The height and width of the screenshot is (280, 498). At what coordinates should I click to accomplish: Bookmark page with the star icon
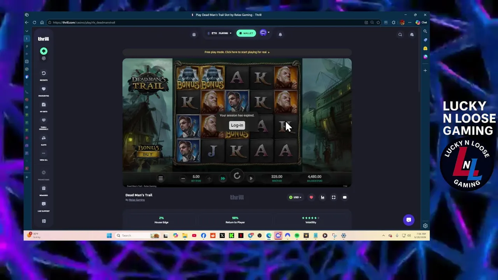coord(378,23)
